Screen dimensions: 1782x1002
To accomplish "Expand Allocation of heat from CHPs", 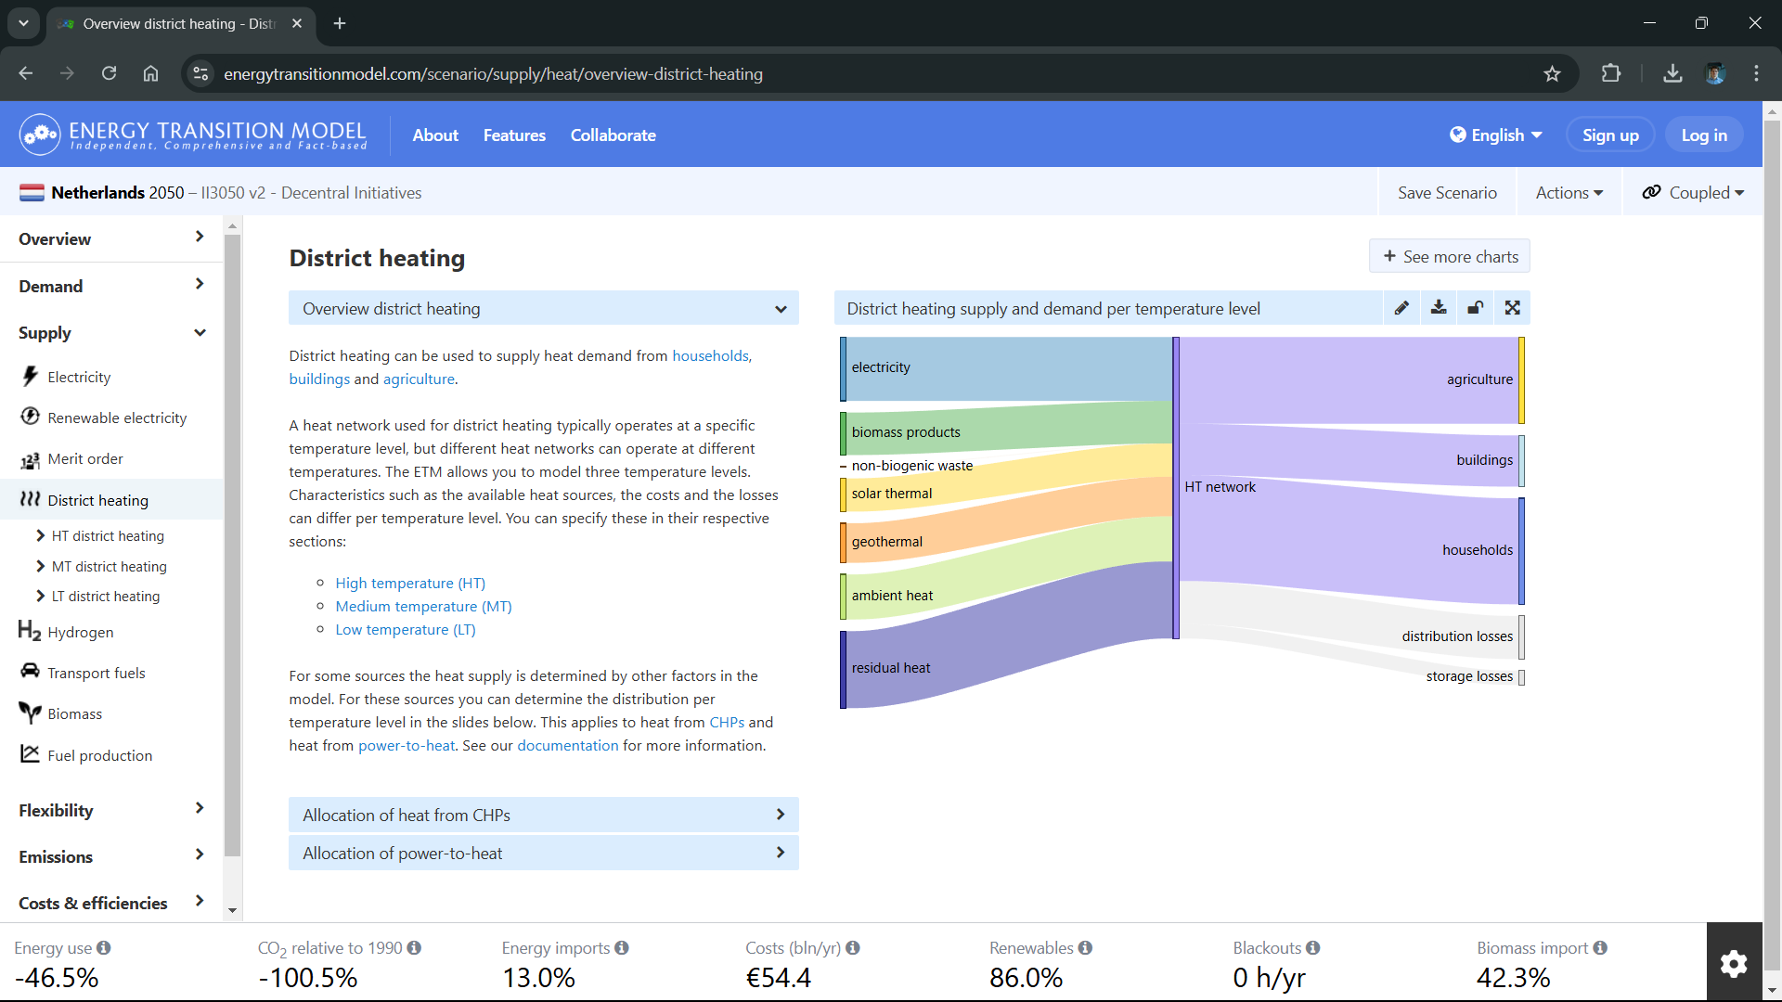I will click(544, 816).
